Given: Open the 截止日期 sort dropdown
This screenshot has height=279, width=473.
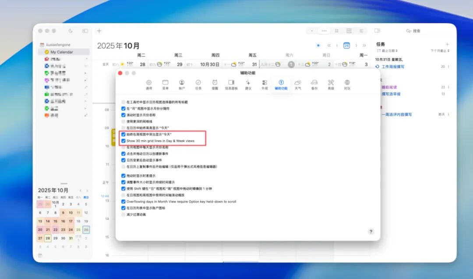Looking at the screenshot, I should (387, 51).
